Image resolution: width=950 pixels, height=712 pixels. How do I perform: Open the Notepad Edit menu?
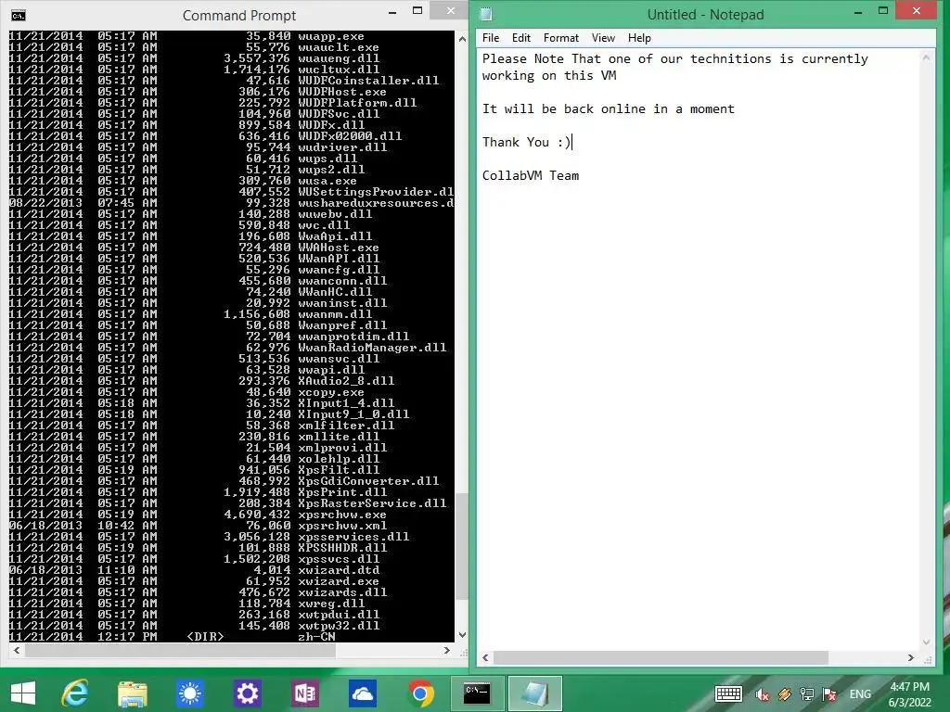(x=521, y=38)
